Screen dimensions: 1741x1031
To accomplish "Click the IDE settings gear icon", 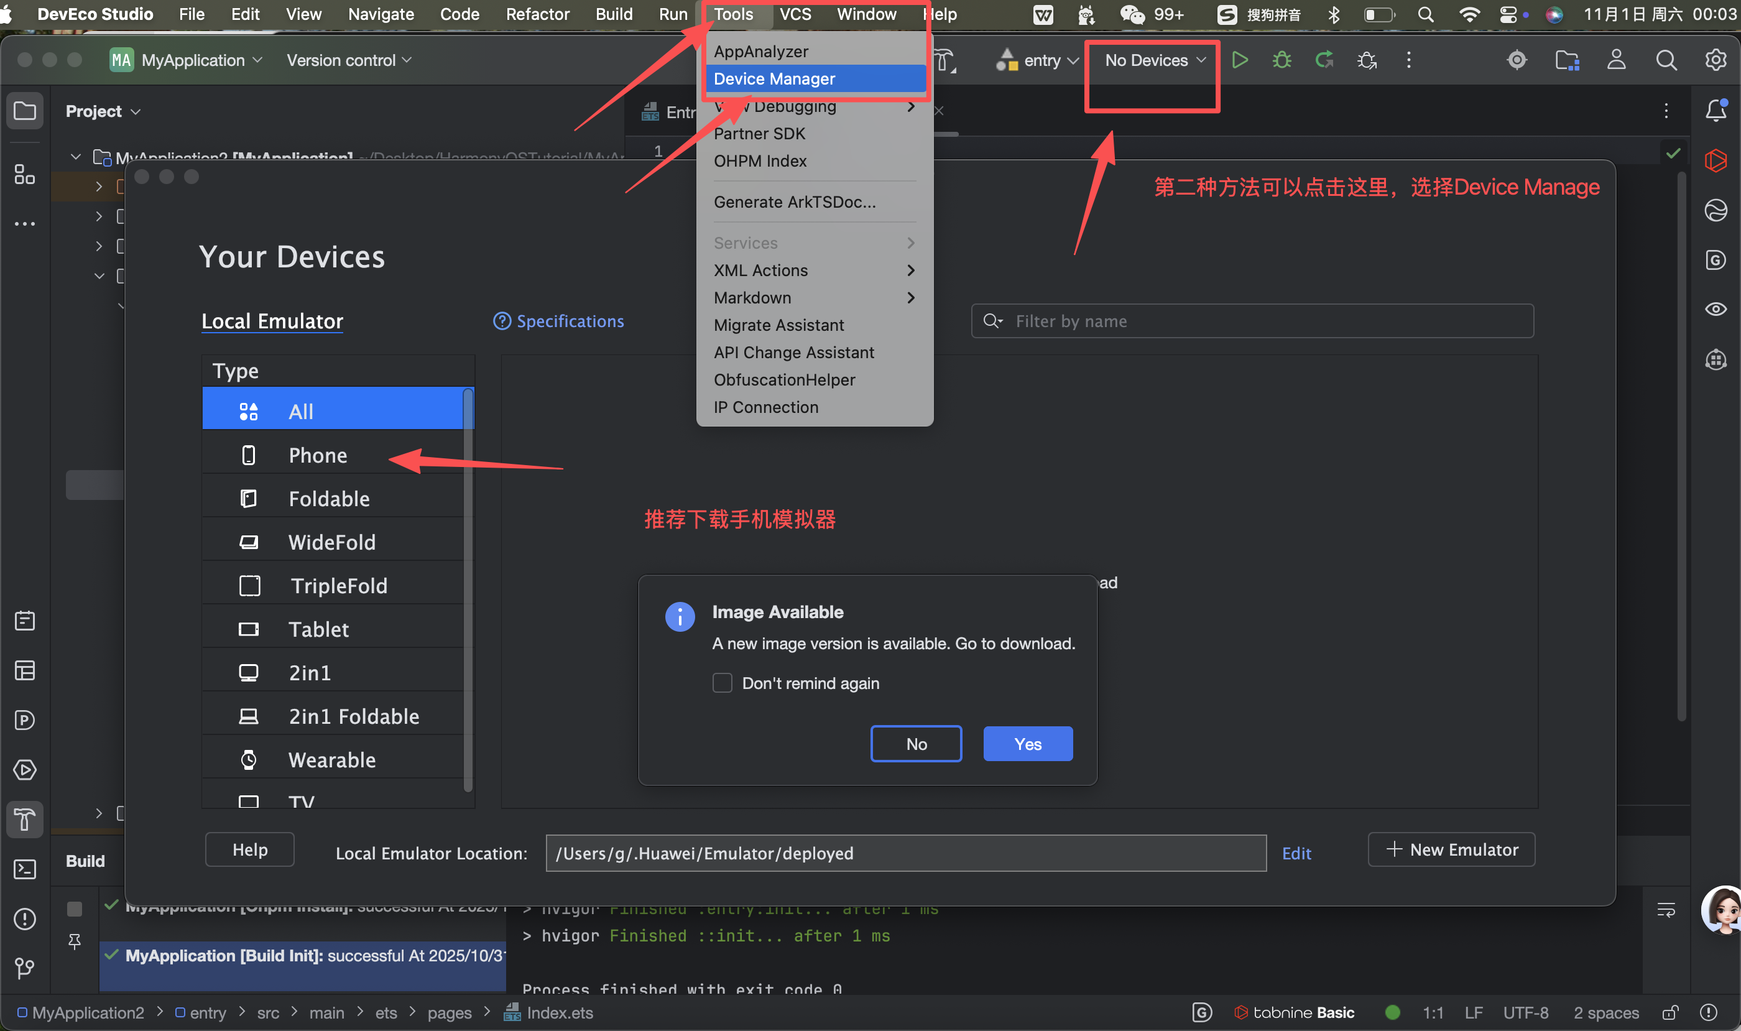I will click(x=1716, y=60).
